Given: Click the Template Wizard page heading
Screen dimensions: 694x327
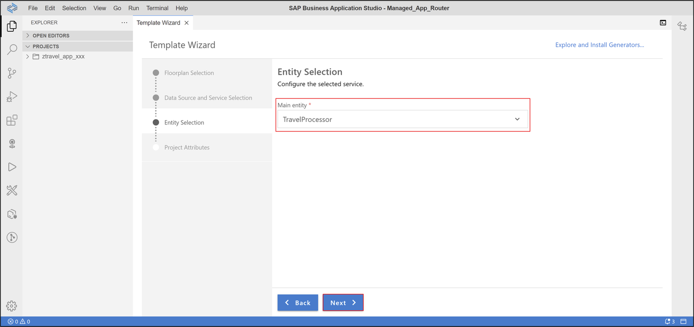Looking at the screenshot, I should 182,45.
